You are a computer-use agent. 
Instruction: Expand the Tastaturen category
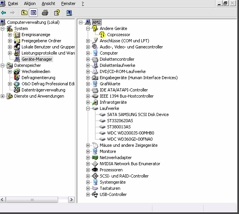click(x=88, y=188)
